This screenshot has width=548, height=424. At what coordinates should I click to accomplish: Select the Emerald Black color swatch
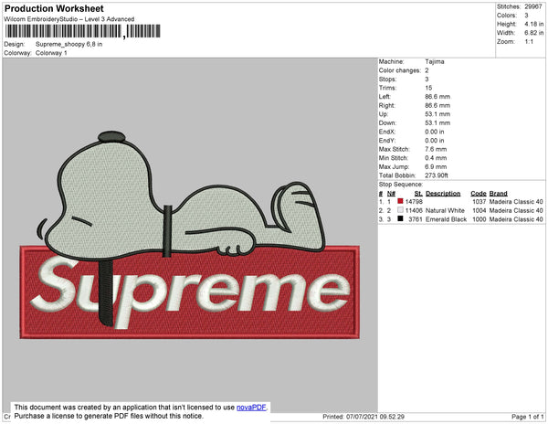click(x=400, y=218)
